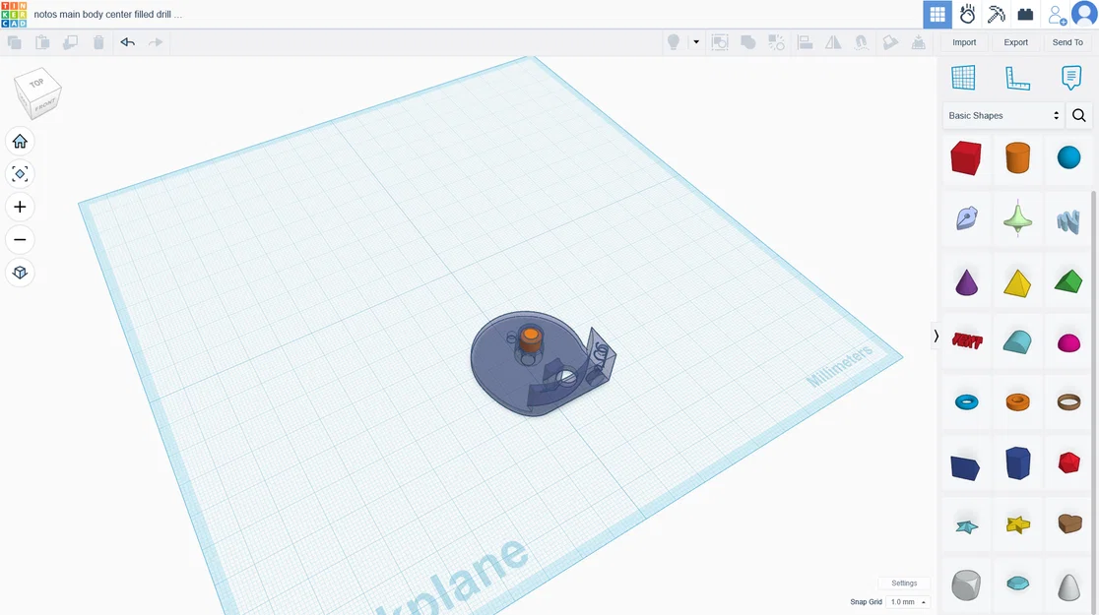Click the Ungroup shapes icon

click(777, 42)
